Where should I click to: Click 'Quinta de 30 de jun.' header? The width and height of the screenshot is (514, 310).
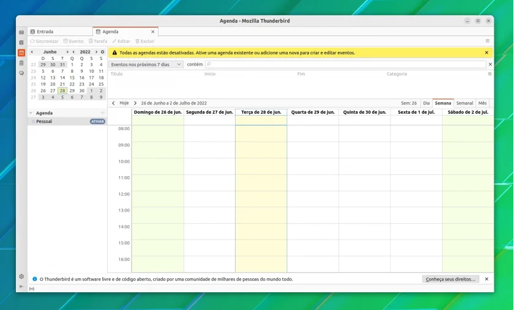click(365, 112)
